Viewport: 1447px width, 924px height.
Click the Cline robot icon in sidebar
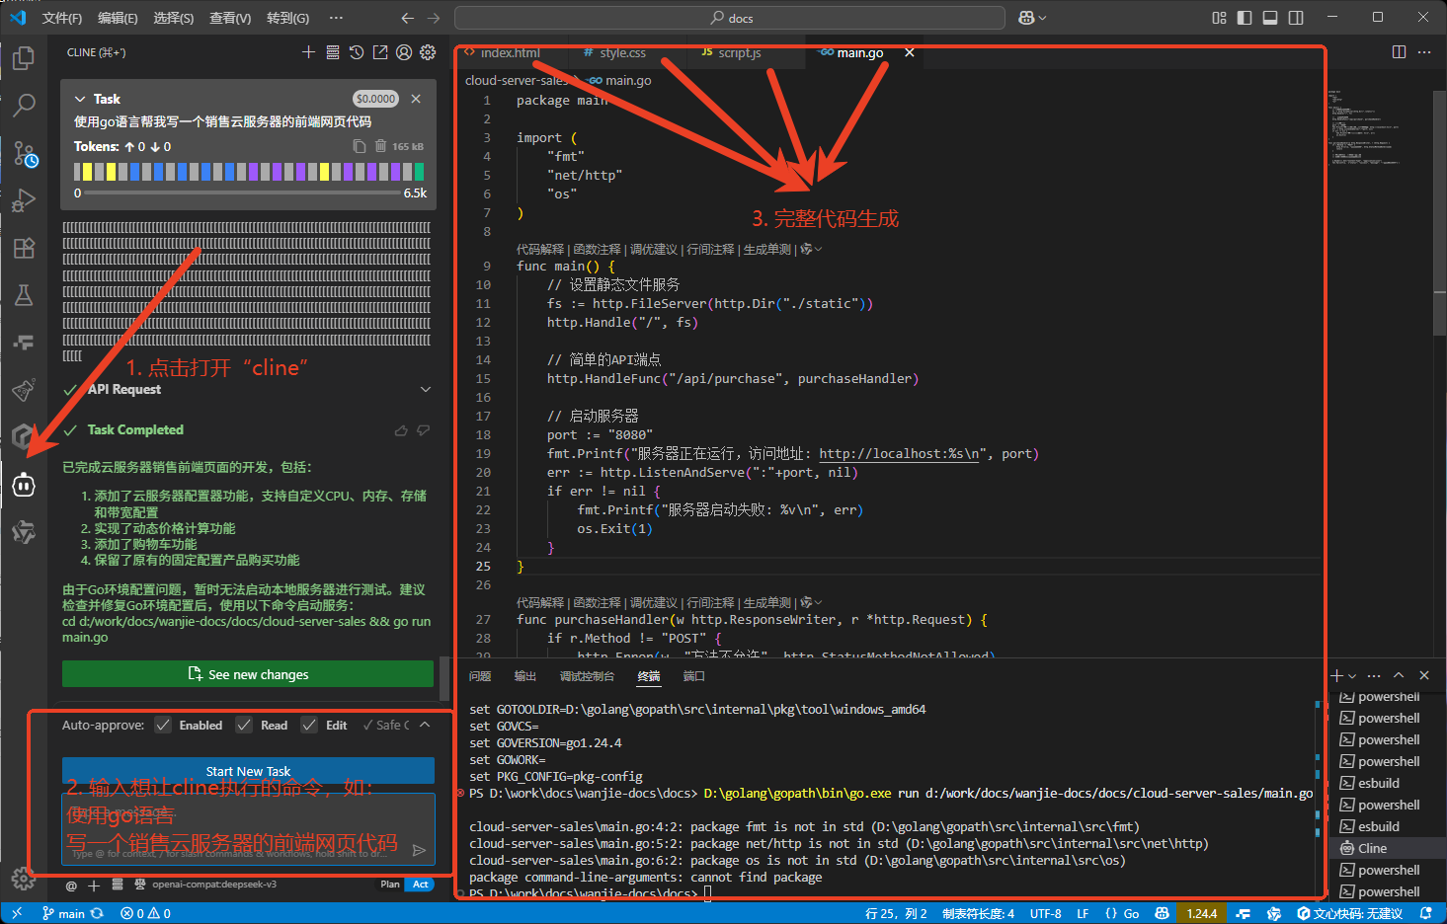click(24, 485)
